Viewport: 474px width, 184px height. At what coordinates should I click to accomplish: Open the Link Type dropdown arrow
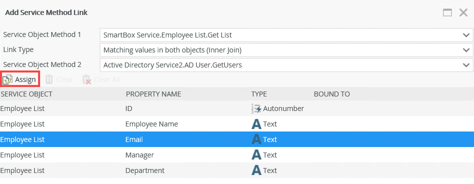[x=466, y=50]
